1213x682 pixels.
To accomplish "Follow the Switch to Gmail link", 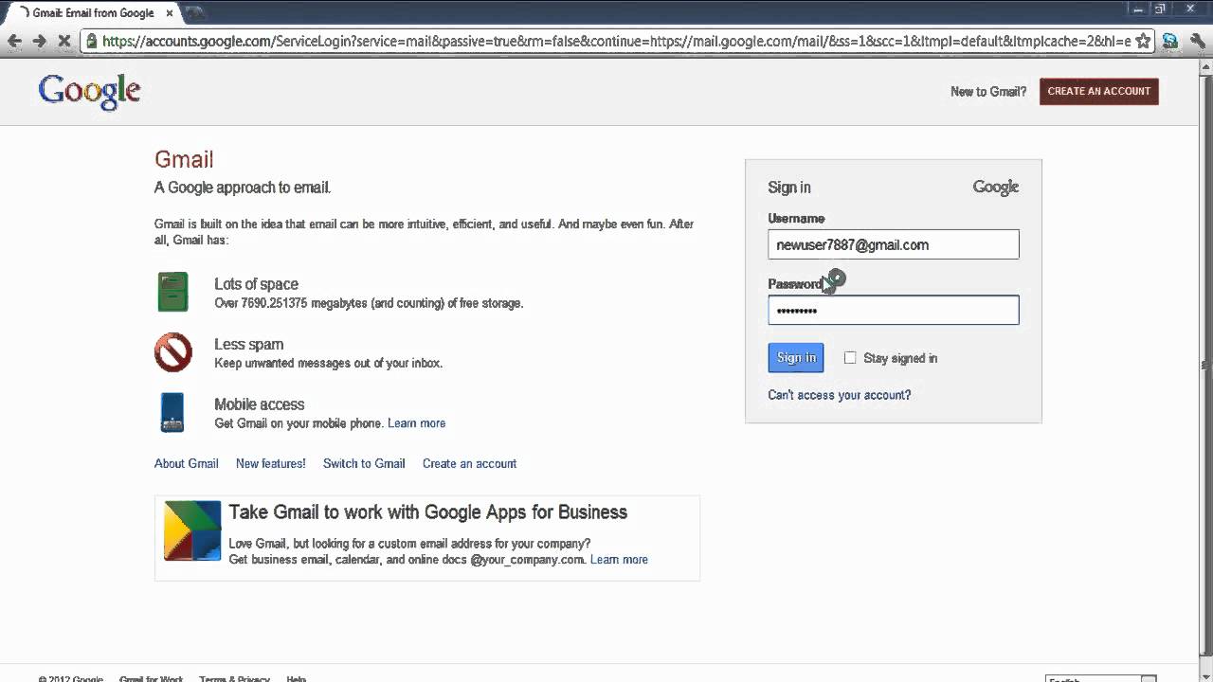I will 364,463.
